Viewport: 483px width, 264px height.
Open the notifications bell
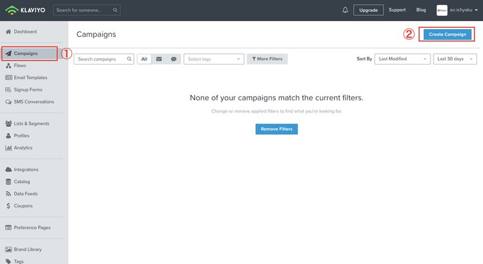pyautogui.click(x=345, y=10)
